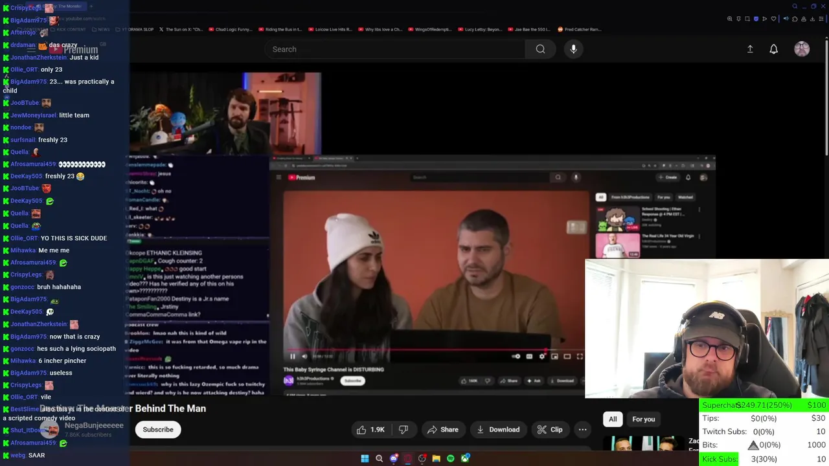Open the three-dot more actions button
Viewport: 829px width, 466px height.
click(x=582, y=430)
